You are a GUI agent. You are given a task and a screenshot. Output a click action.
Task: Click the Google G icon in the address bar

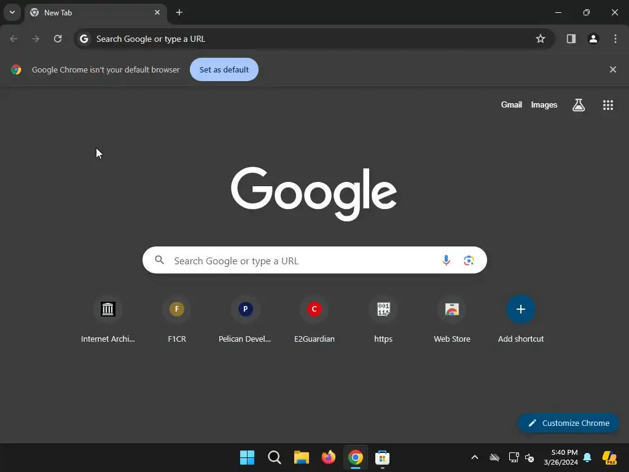(x=84, y=39)
